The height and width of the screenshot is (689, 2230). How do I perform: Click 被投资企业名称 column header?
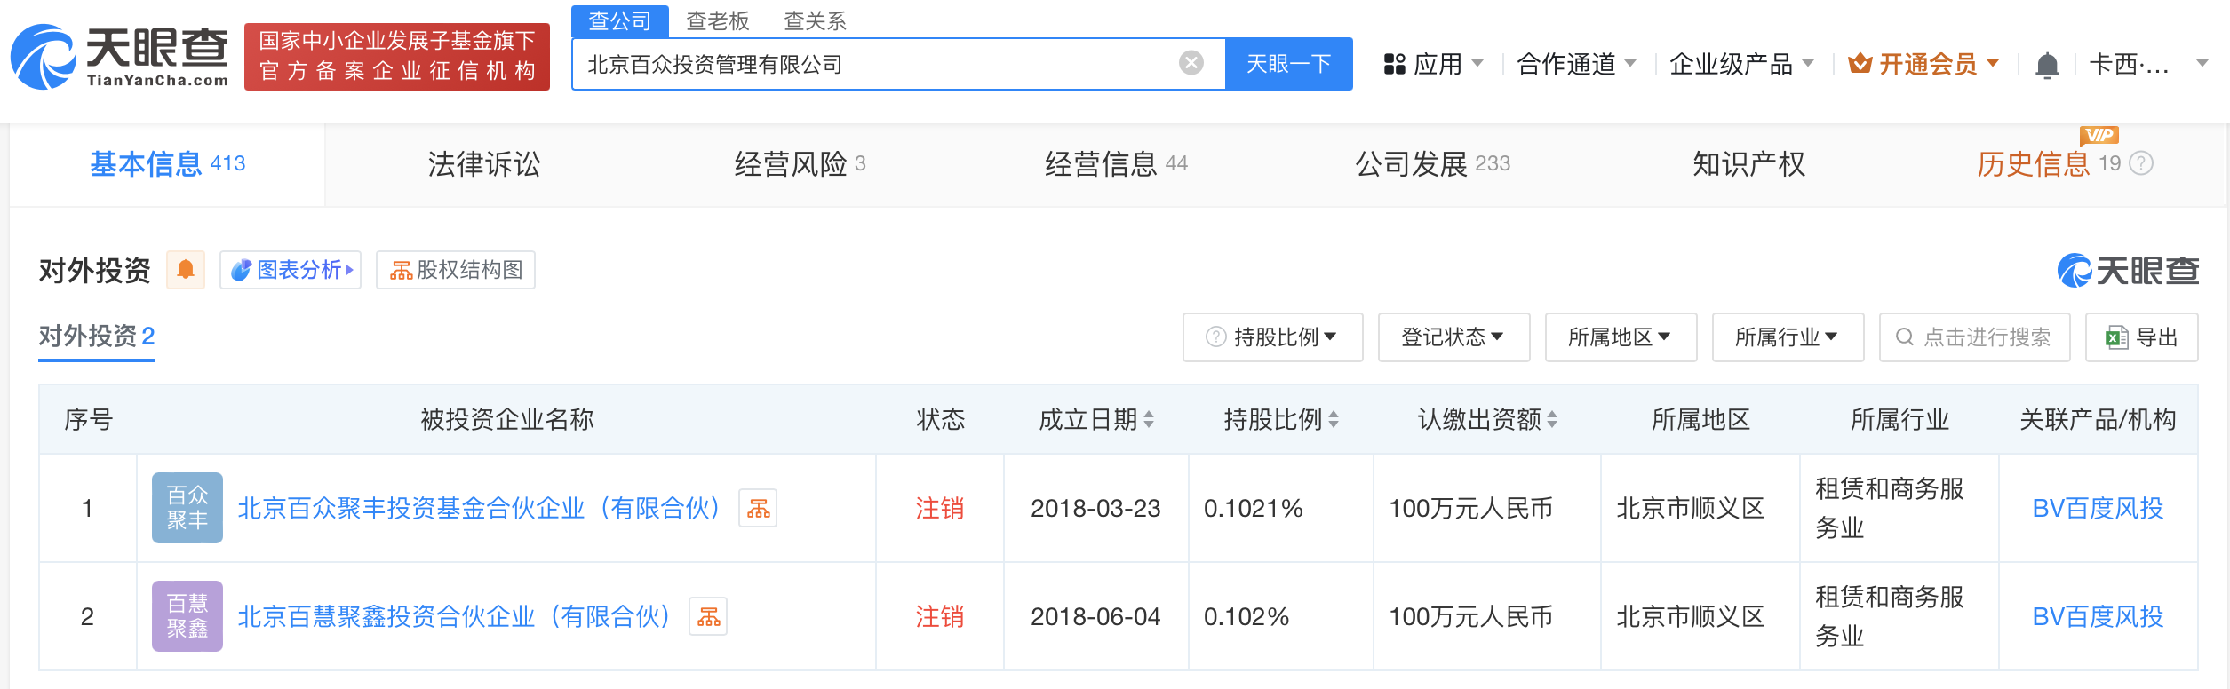tap(506, 419)
